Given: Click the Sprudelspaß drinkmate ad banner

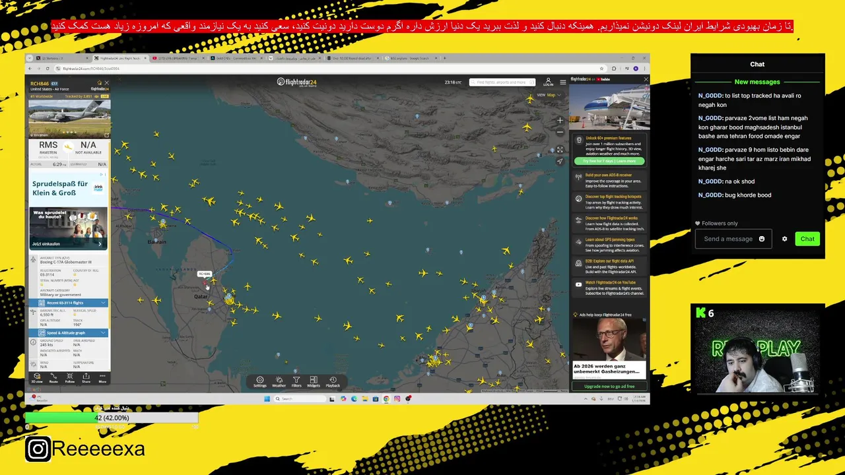Looking at the screenshot, I should pyautogui.click(x=69, y=211).
